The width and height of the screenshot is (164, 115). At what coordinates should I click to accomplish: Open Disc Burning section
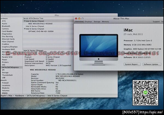pos(7,37)
